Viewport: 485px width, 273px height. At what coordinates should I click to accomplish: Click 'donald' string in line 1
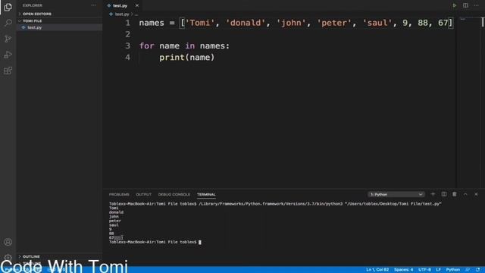pyautogui.click(x=246, y=23)
